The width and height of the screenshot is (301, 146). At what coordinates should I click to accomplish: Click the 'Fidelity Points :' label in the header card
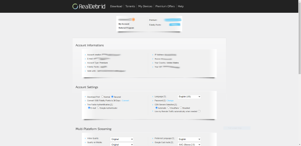155,25
